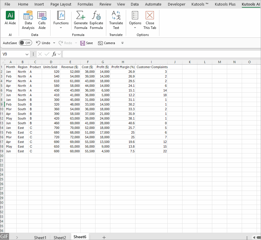This screenshot has height=240, width=261.
Task: Switch to Sheet2
Action: pos(60,237)
